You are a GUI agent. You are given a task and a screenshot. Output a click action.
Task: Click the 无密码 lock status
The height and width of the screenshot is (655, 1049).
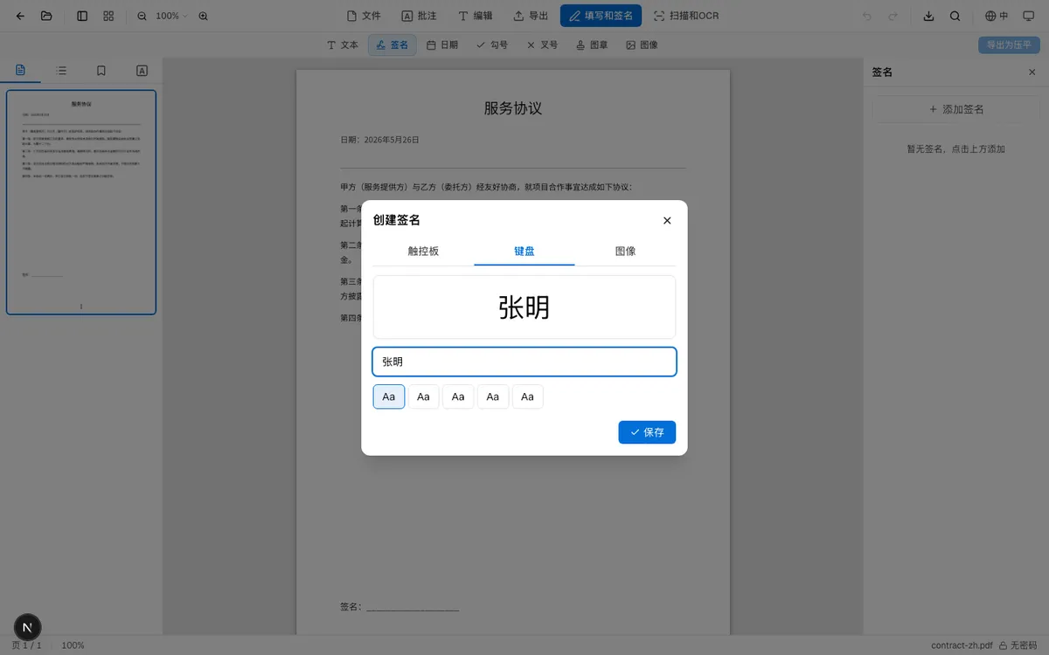click(x=1018, y=645)
